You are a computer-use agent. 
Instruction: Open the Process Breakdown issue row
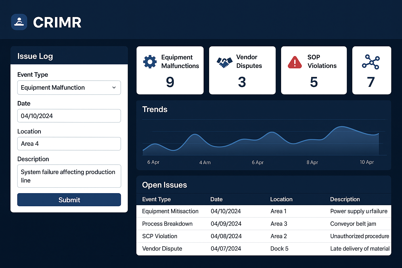click(x=264, y=224)
